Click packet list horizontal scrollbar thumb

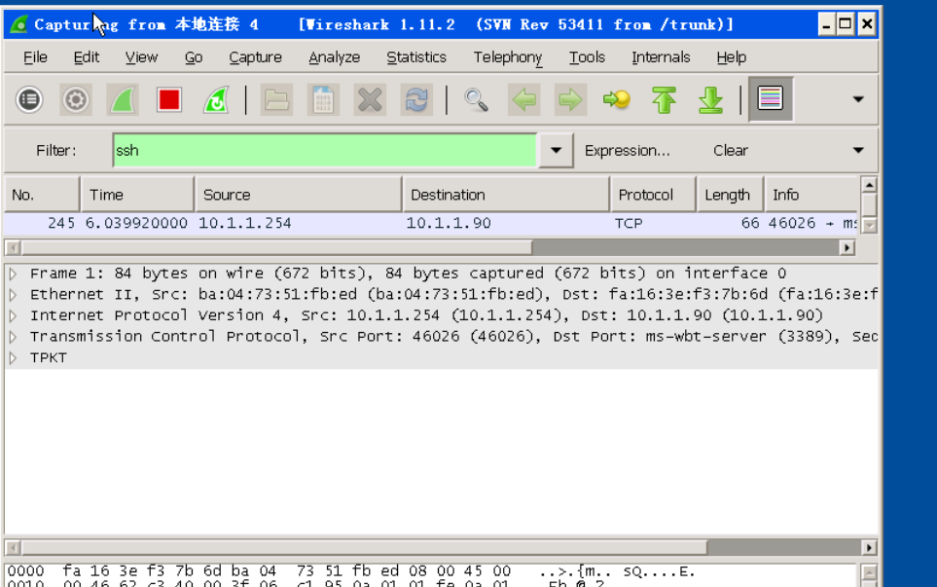pos(276,247)
